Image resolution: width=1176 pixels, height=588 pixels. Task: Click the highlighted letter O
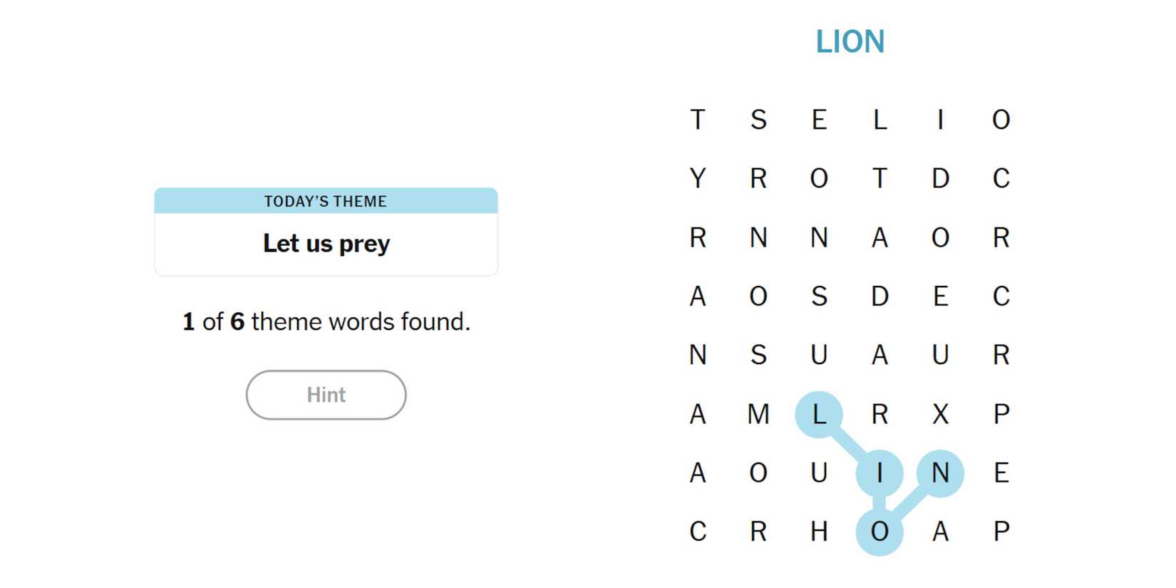pos(880,532)
